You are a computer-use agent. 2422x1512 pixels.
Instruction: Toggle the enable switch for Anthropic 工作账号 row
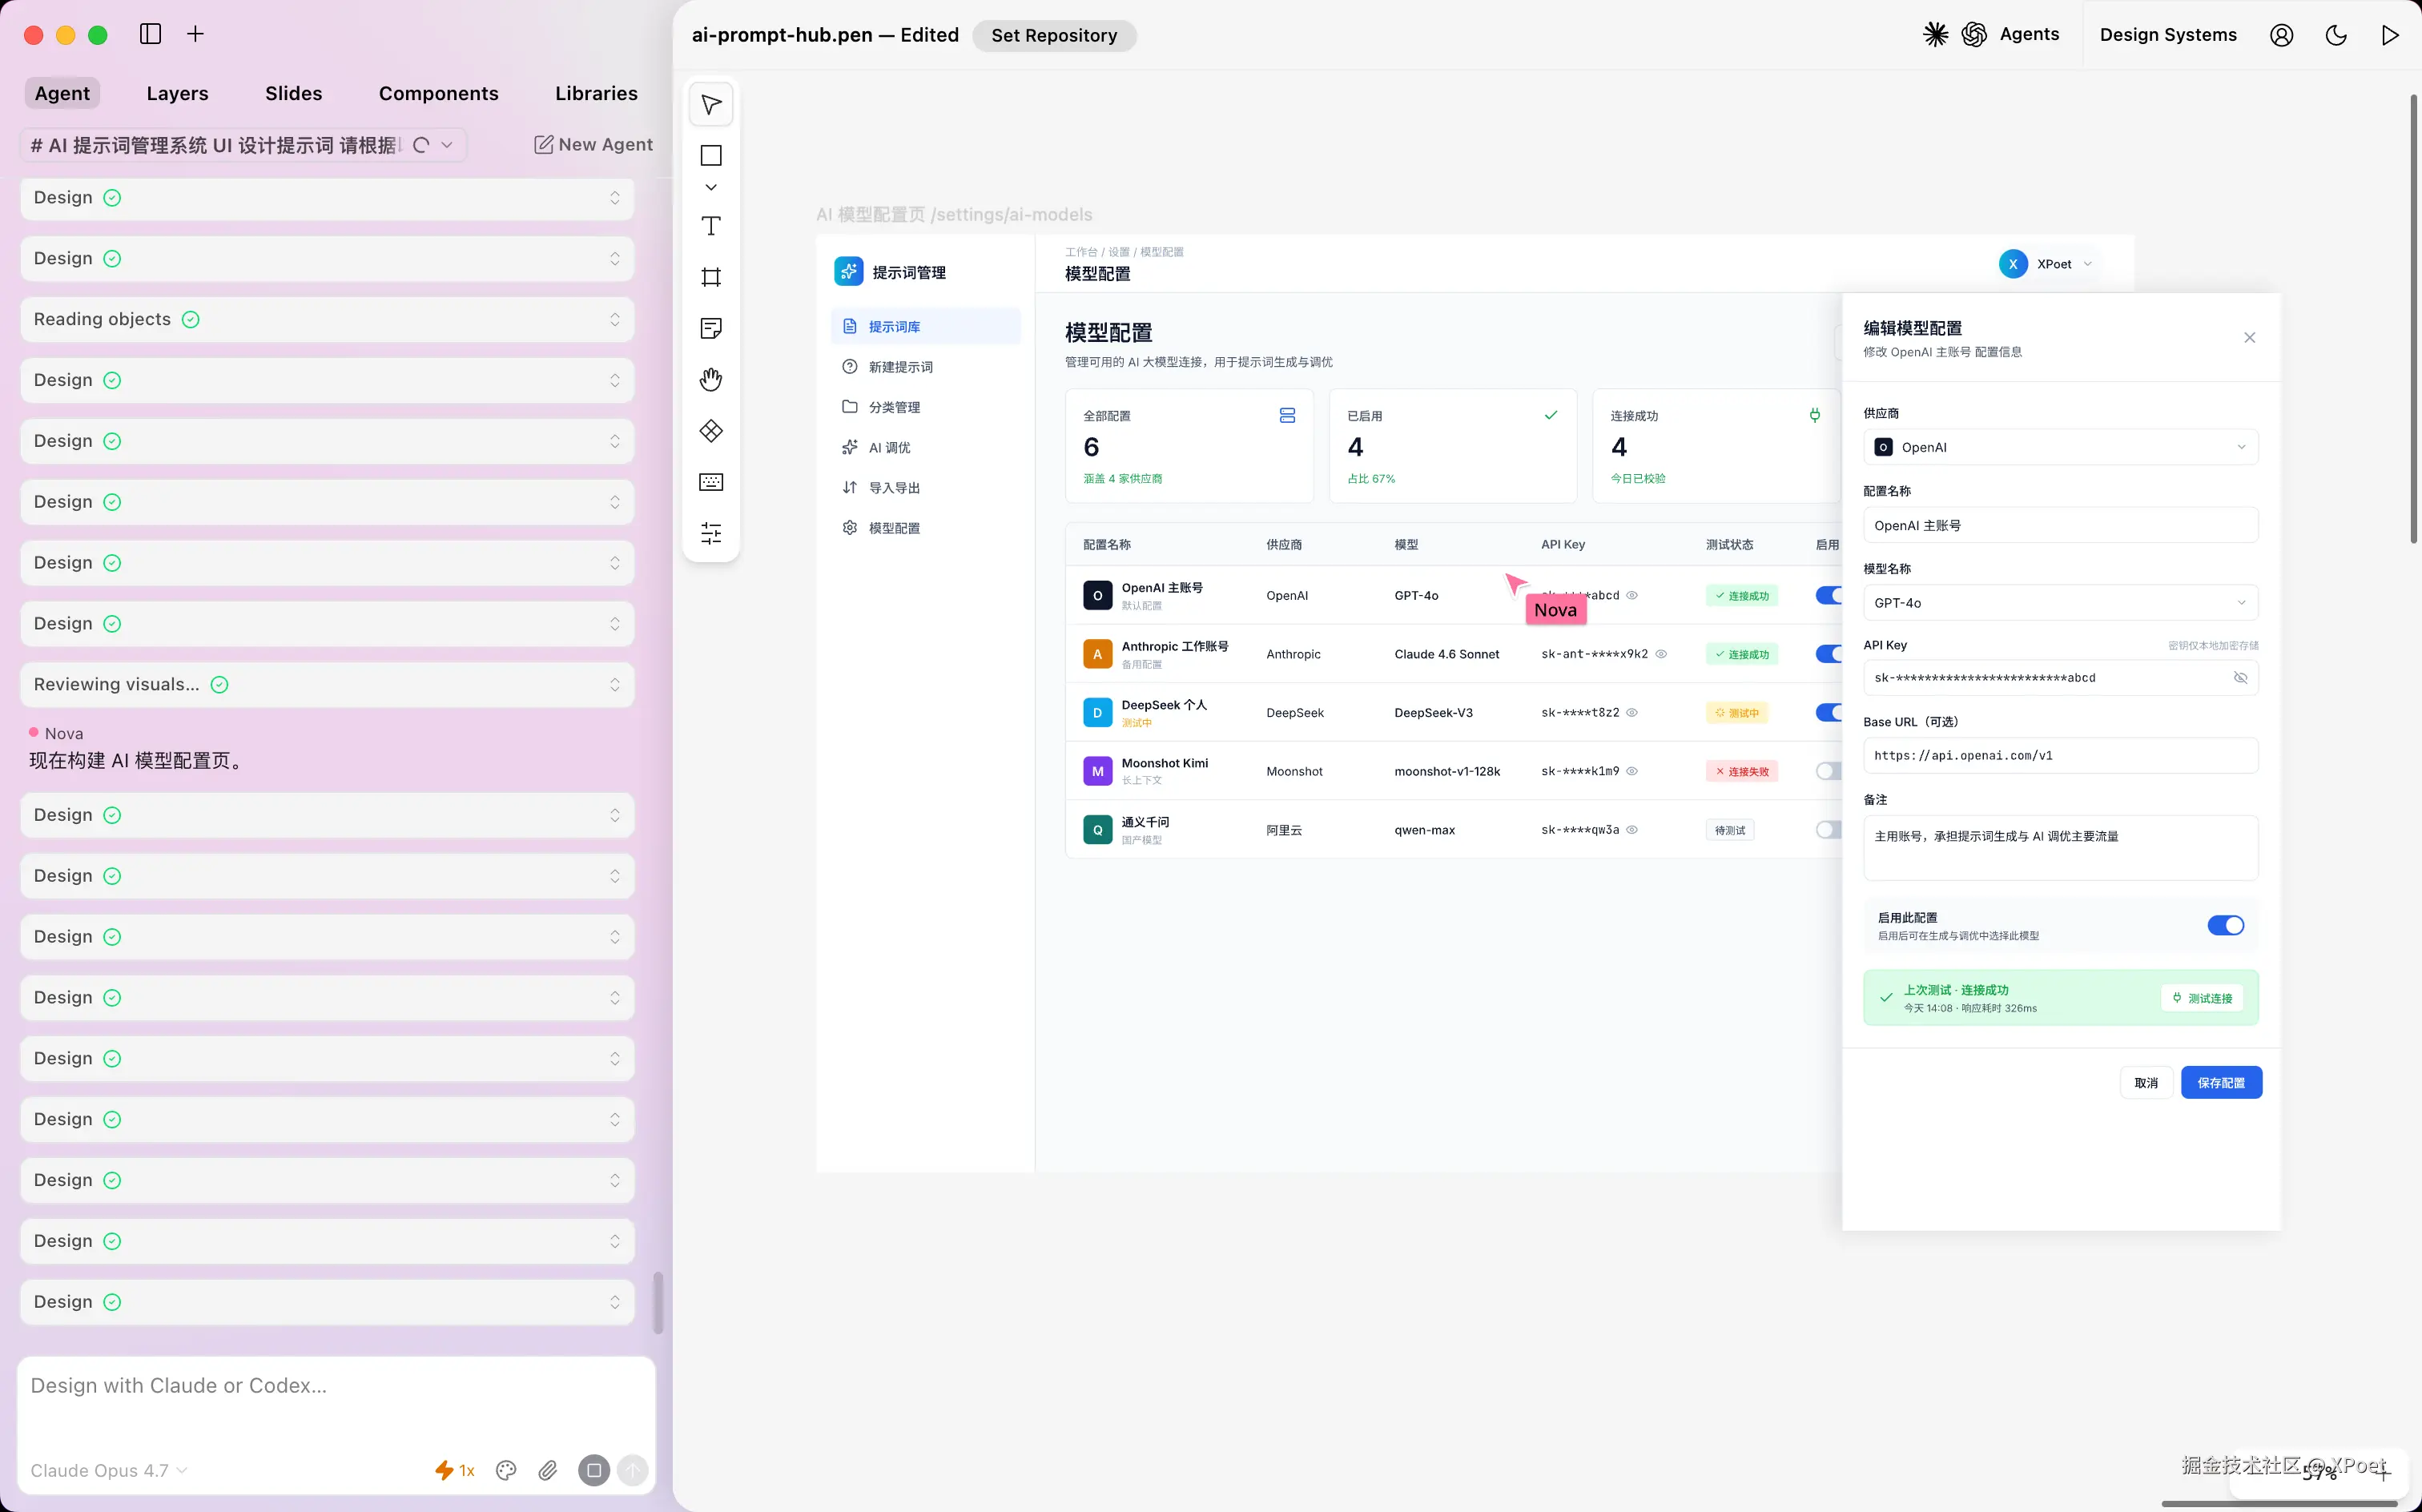[x=1829, y=654]
